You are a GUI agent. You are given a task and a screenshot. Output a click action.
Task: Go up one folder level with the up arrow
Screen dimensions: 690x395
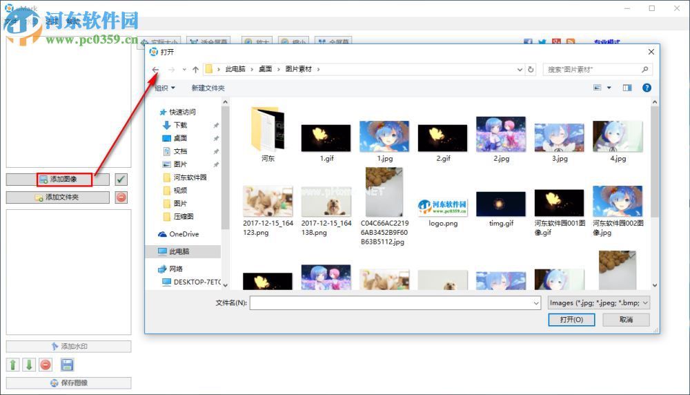196,70
